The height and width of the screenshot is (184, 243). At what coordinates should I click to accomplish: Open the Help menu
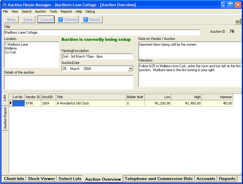pos(79,11)
